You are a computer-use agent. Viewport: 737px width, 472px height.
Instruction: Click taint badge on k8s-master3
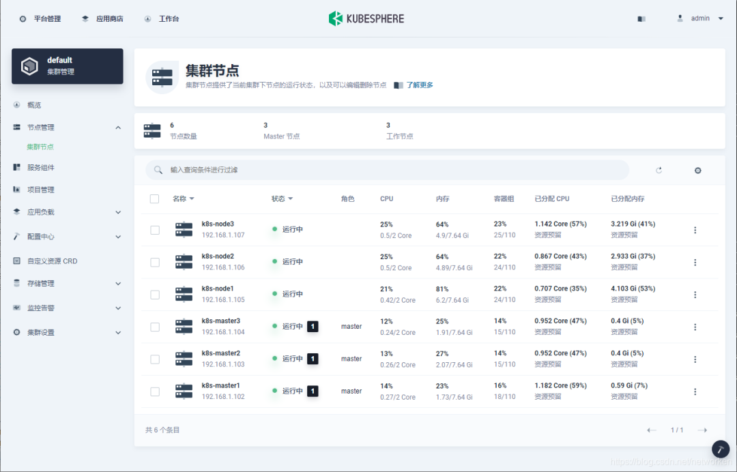click(313, 327)
